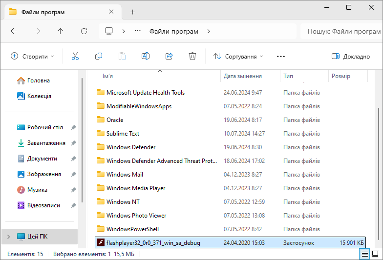Click the search field Пошук: Файли програм

coord(342,31)
